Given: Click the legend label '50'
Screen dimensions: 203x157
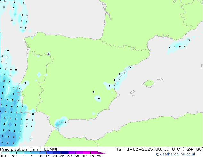Looking at the screenshot, I should [x=99, y=156].
